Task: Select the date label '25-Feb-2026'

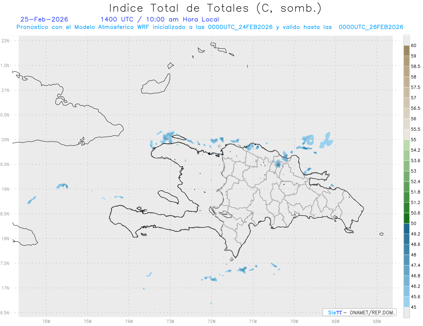Action: click(x=44, y=19)
